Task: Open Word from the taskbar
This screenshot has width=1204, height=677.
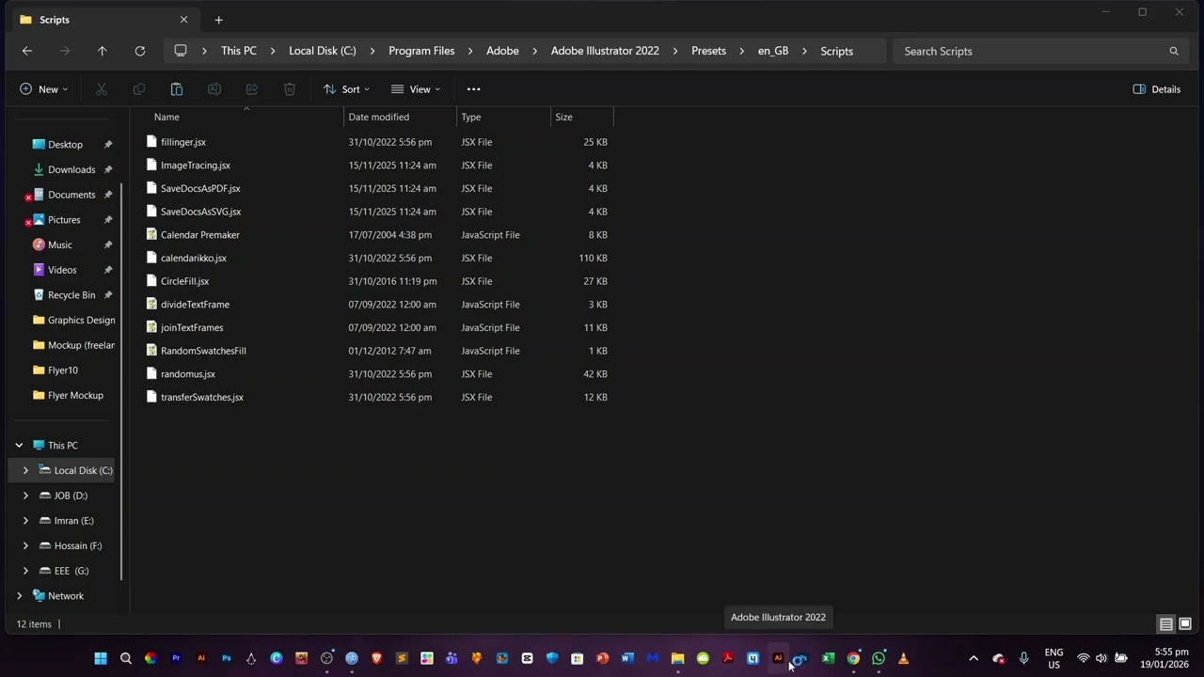Action: coord(627,658)
